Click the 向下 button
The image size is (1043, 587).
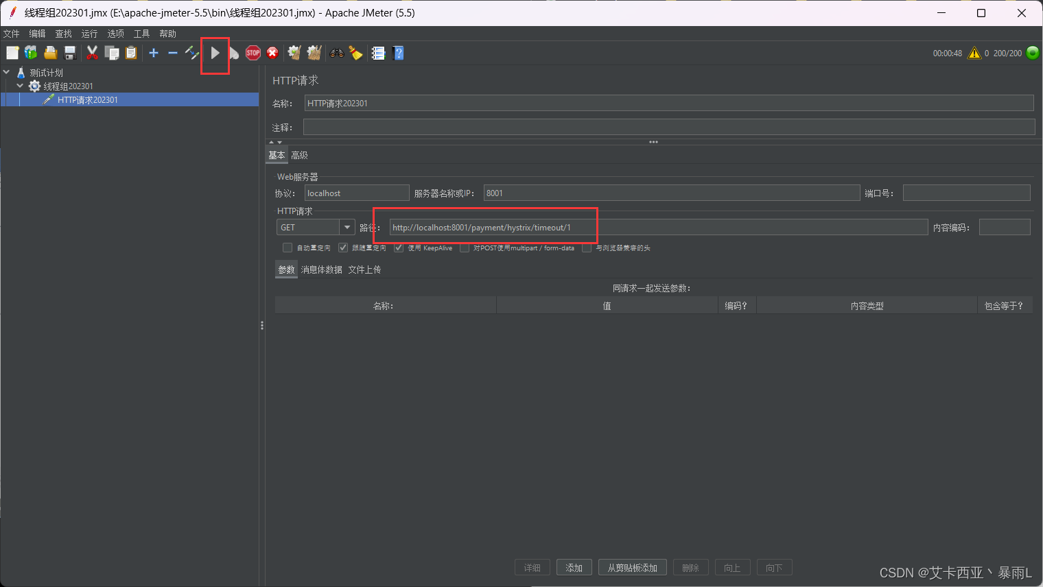click(x=775, y=568)
